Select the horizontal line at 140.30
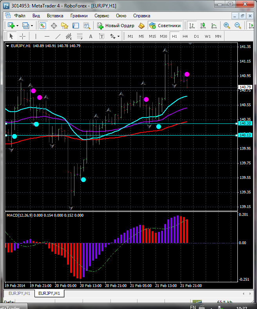The width and height of the screenshot is (257, 309). click(121, 123)
